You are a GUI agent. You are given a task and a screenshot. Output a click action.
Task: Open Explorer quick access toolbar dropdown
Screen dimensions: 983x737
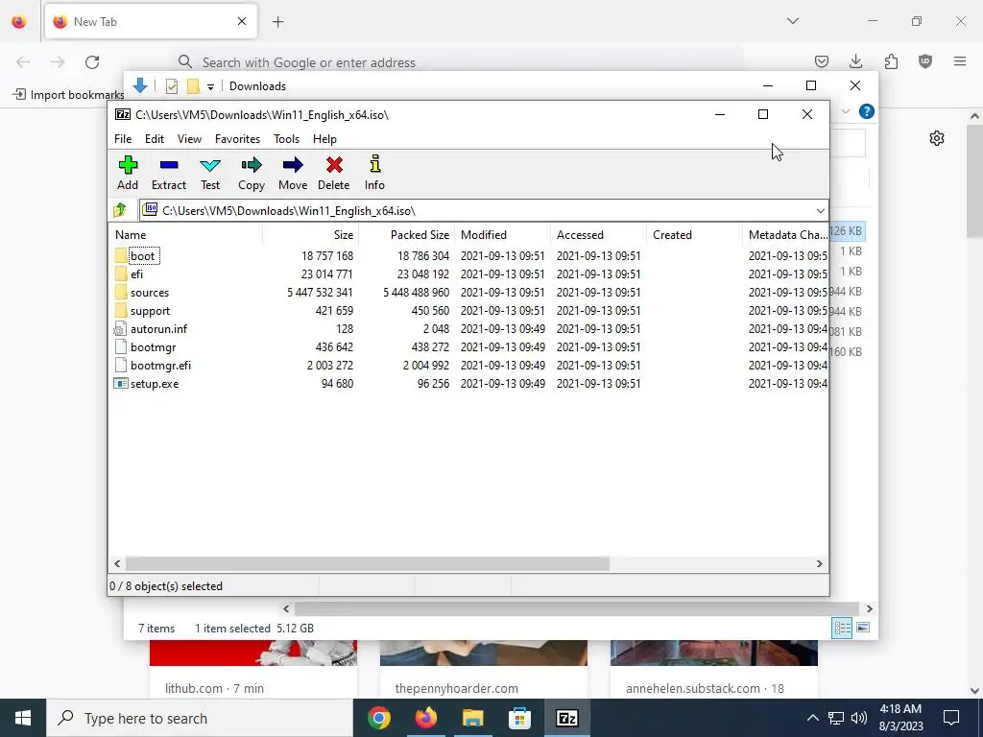pyautogui.click(x=210, y=86)
